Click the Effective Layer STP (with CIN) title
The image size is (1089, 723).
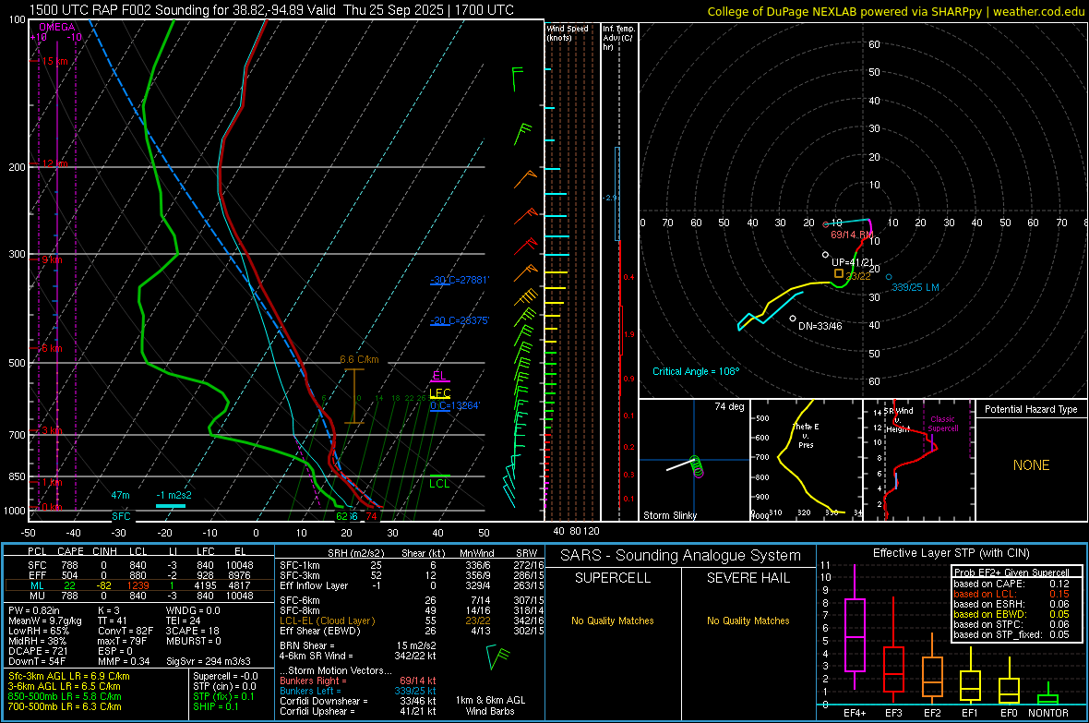[951, 553]
